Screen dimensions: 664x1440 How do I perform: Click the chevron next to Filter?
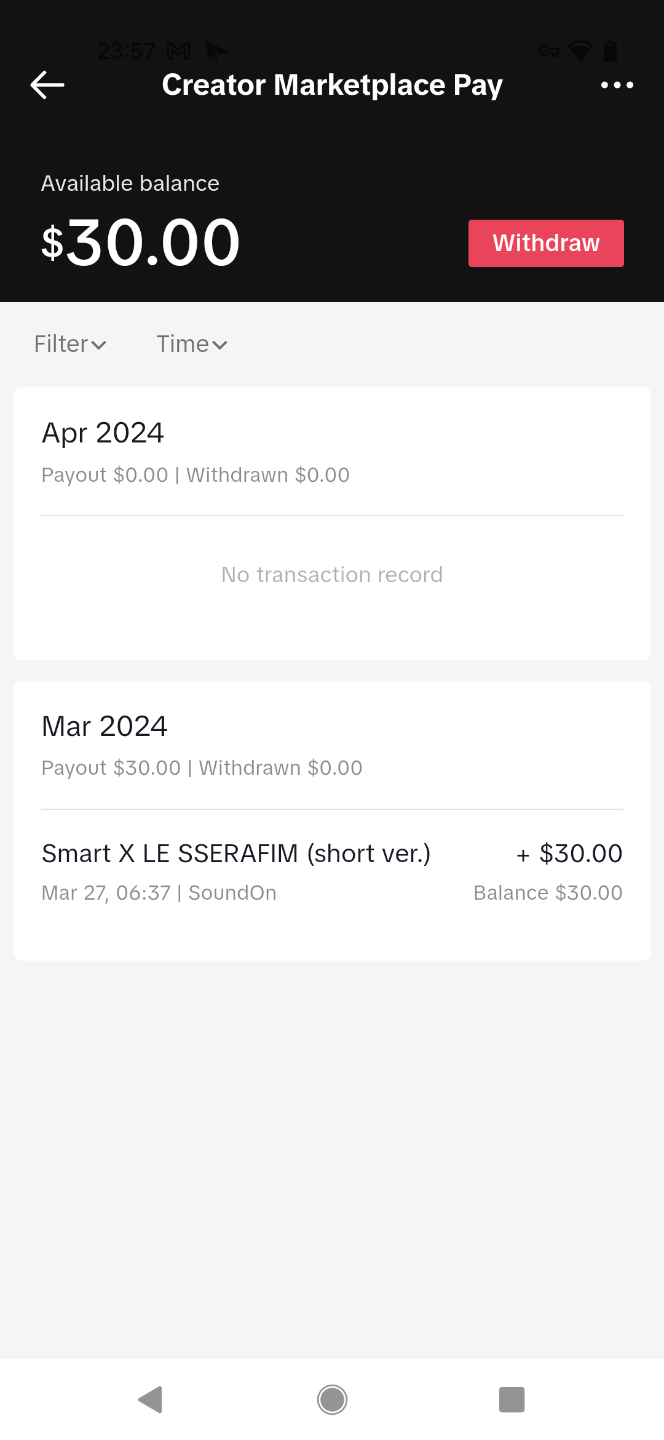point(98,345)
